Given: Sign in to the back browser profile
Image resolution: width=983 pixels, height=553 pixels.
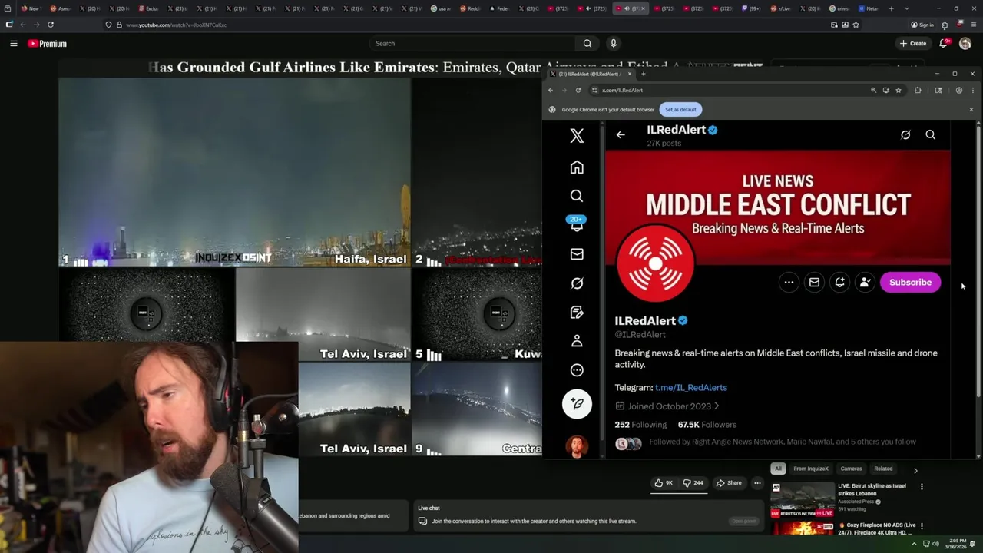Looking at the screenshot, I should coord(922,25).
